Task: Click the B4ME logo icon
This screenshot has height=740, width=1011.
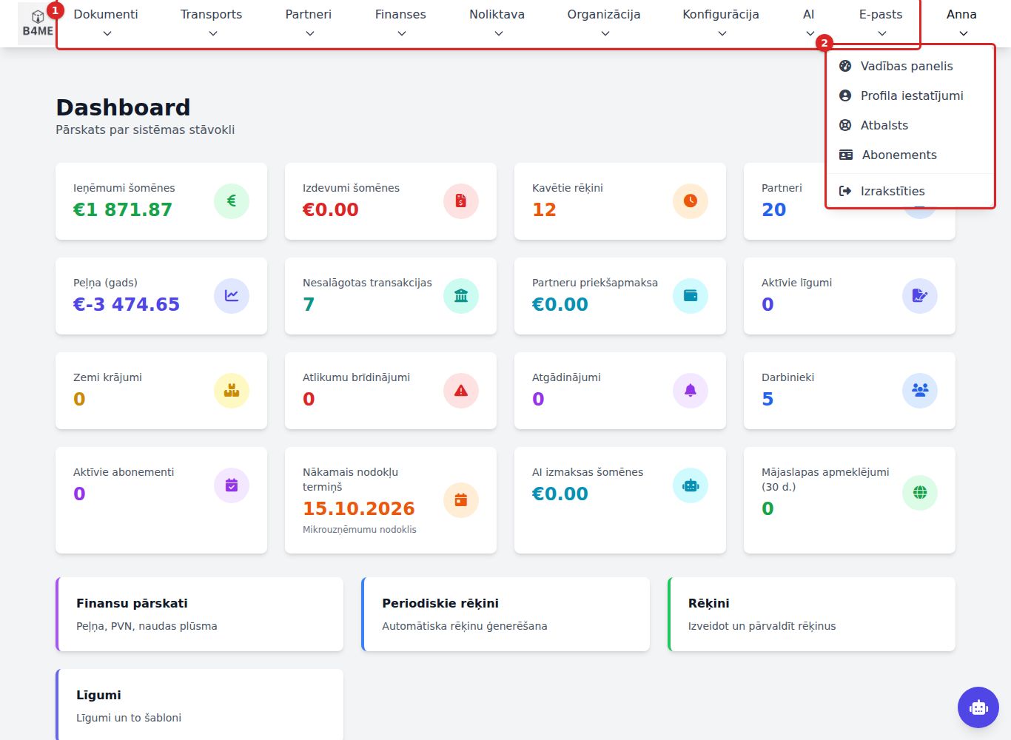Action: tap(37, 23)
